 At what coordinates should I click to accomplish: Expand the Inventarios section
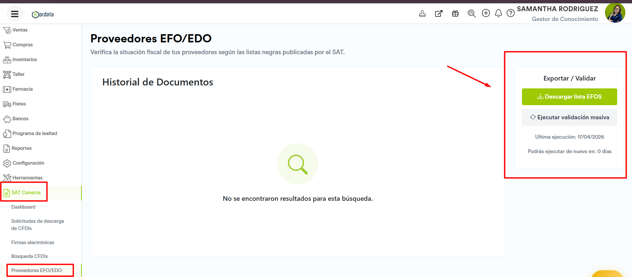[24, 59]
